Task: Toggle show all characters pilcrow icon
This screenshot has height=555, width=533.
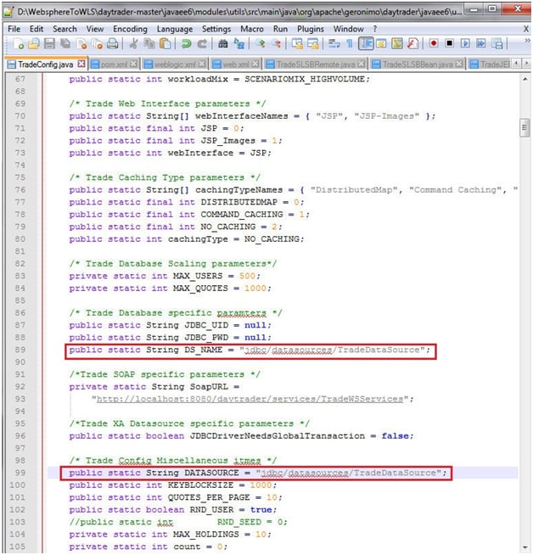Action: [350, 43]
